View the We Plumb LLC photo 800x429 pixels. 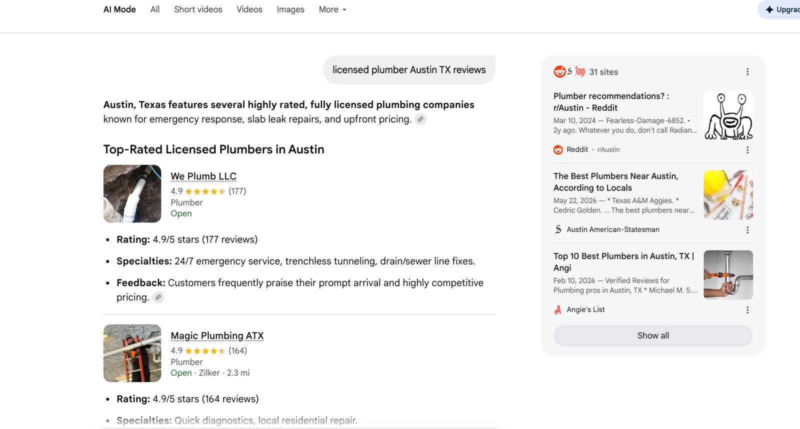(x=132, y=193)
